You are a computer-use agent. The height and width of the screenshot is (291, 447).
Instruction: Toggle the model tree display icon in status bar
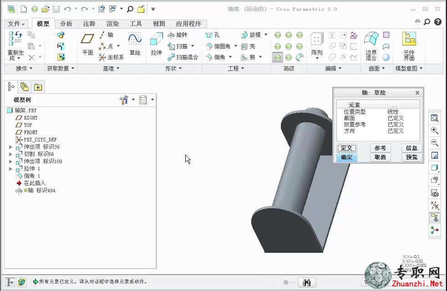10,282
